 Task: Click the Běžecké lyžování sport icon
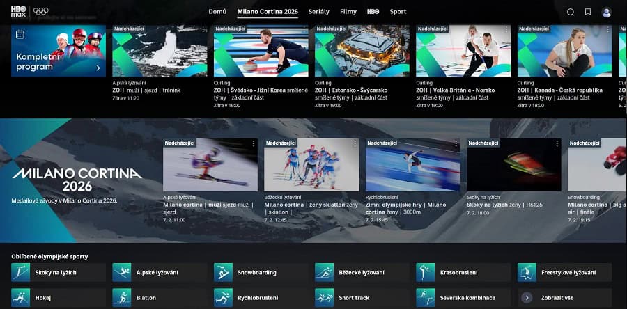(x=324, y=272)
